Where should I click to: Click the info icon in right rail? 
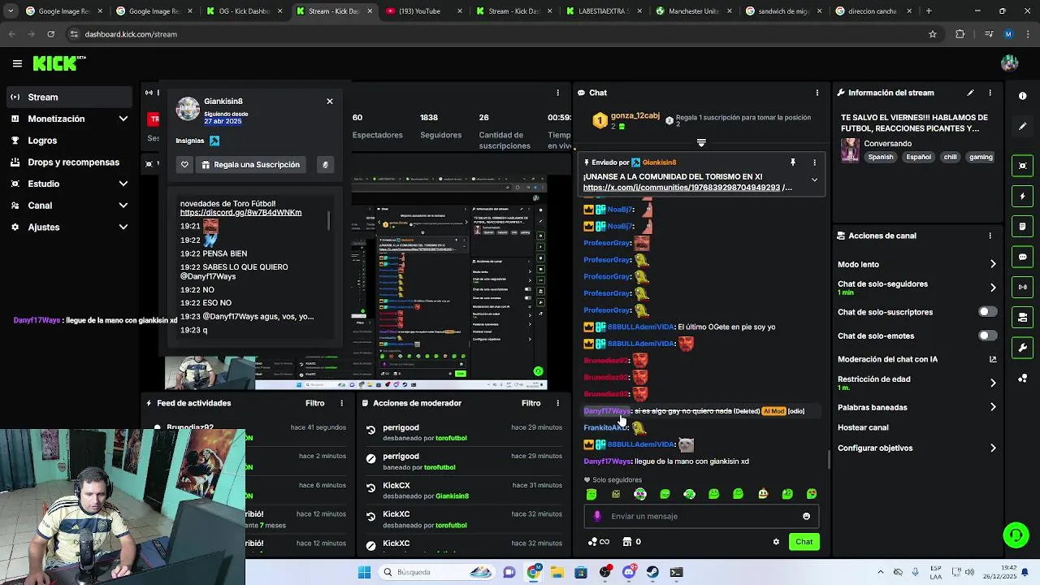(1022, 96)
